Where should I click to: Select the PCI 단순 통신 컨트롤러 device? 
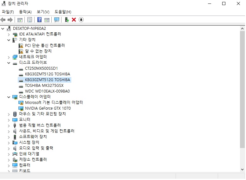click(x=45, y=46)
